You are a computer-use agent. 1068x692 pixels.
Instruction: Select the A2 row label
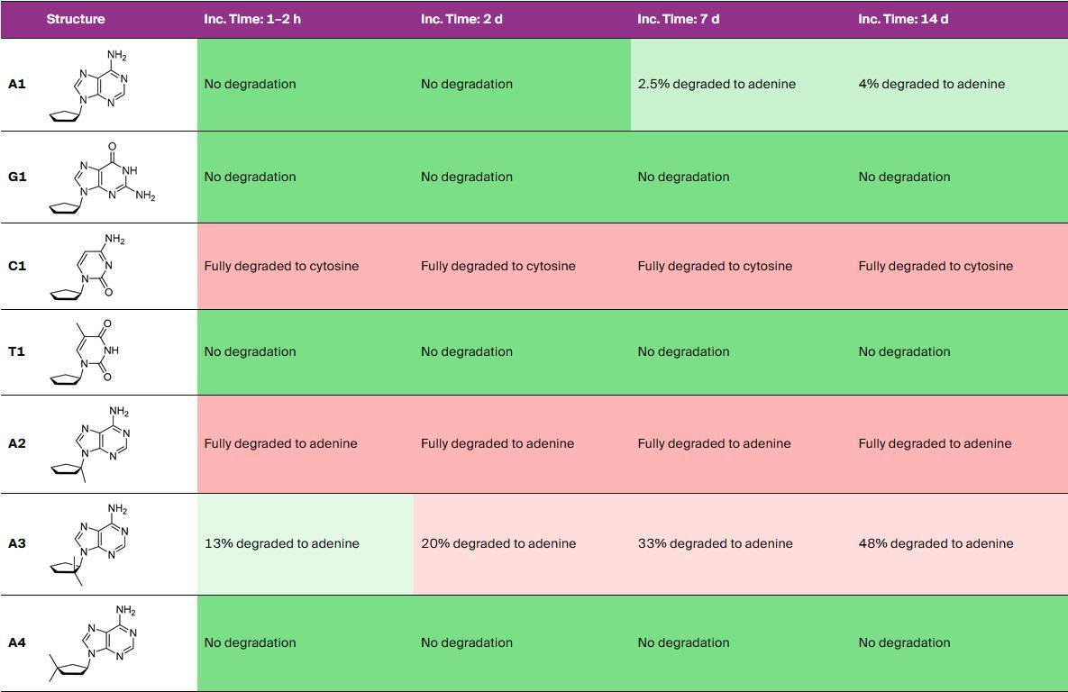17,443
